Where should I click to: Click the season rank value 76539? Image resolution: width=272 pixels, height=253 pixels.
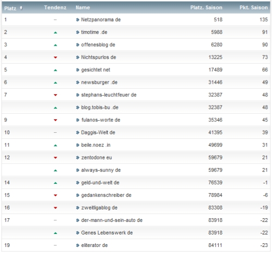[215, 182]
